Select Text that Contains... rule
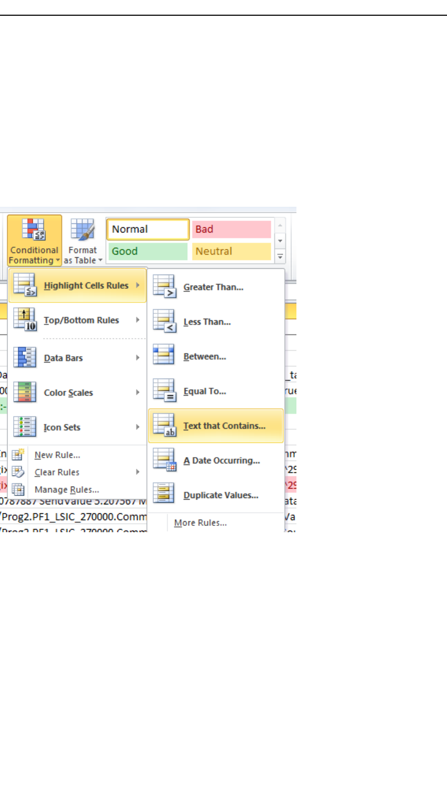This screenshot has width=447, height=792. pyautogui.click(x=216, y=426)
